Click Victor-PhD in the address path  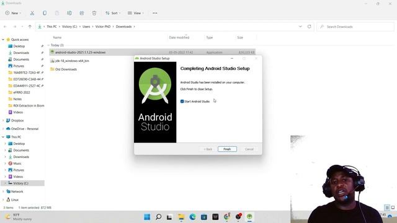click(x=103, y=27)
